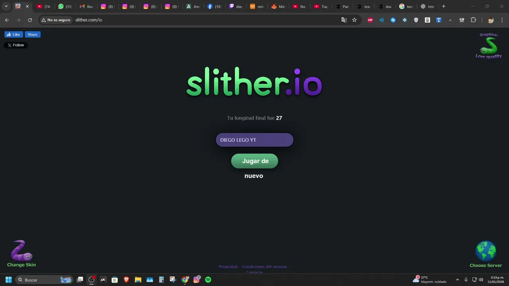Image resolution: width=509 pixels, height=286 pixels.
Task: Click No es seguro site info
Action: pyautogui.click(x=56, y=20)
